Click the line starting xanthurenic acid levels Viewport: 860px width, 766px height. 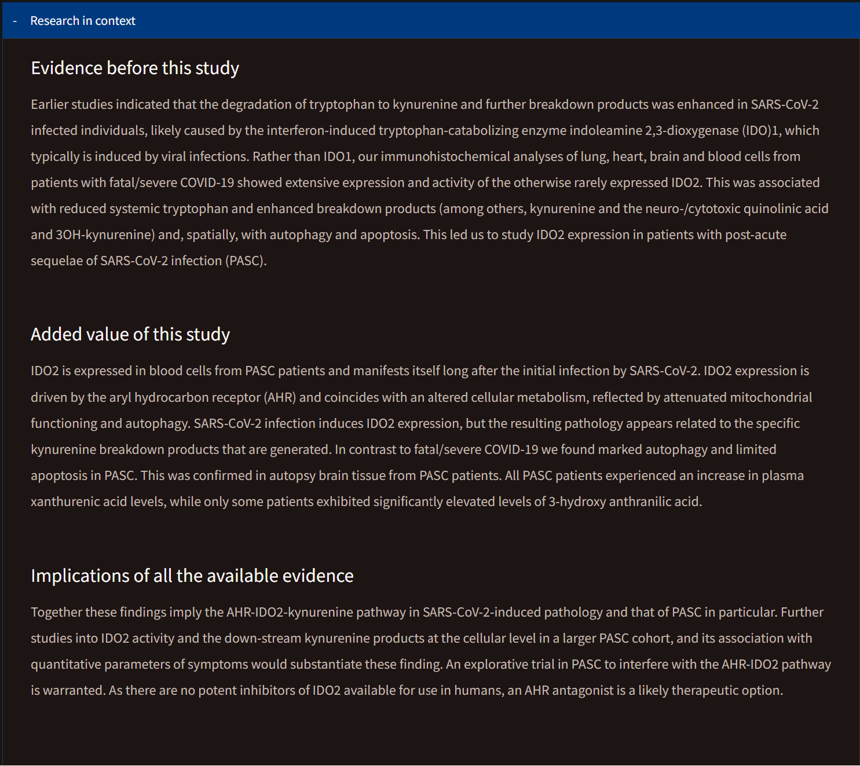pyautogui.click(x=367, y=502)
